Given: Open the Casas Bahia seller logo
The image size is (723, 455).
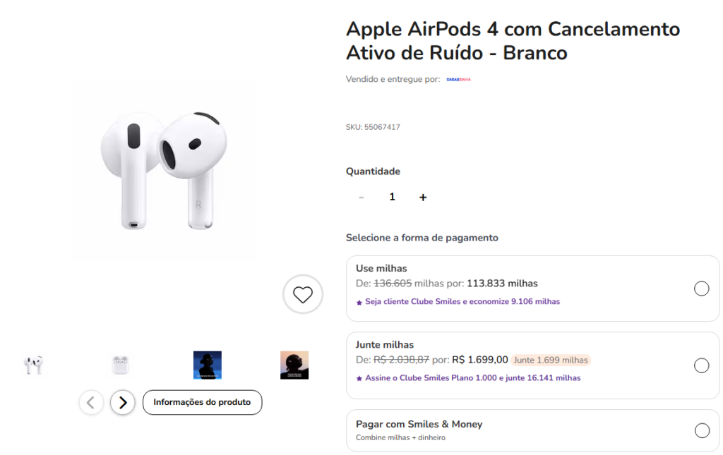Looking at the screenshot, I should 458,80.
